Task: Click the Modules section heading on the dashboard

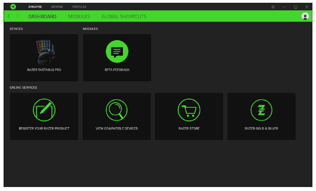Action: click(x=90, y=29)
